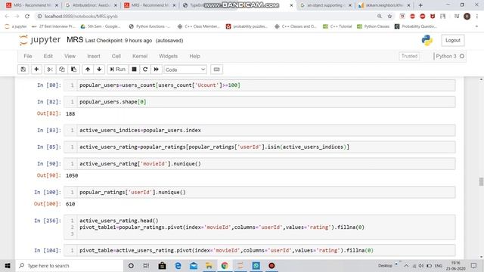Open the Widgets menu
484x272 pixels.
(x=168, y=56)
